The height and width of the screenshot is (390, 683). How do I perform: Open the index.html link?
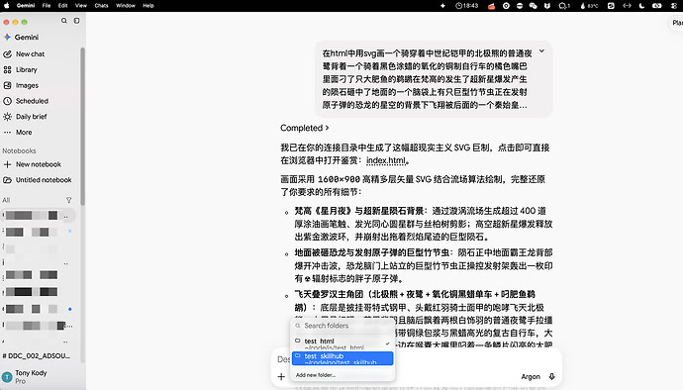click(x=386, y=160)
